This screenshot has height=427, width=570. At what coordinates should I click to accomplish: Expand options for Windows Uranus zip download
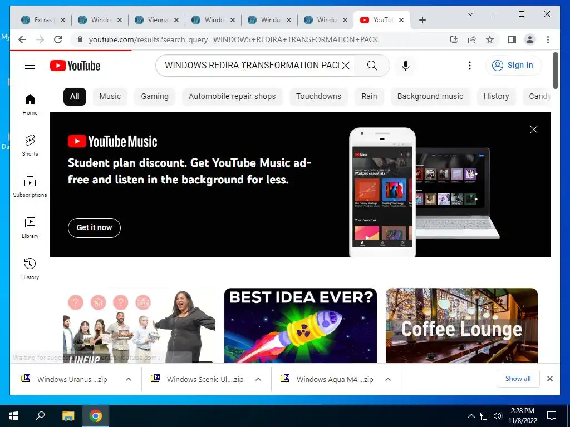tap(129, 379)
